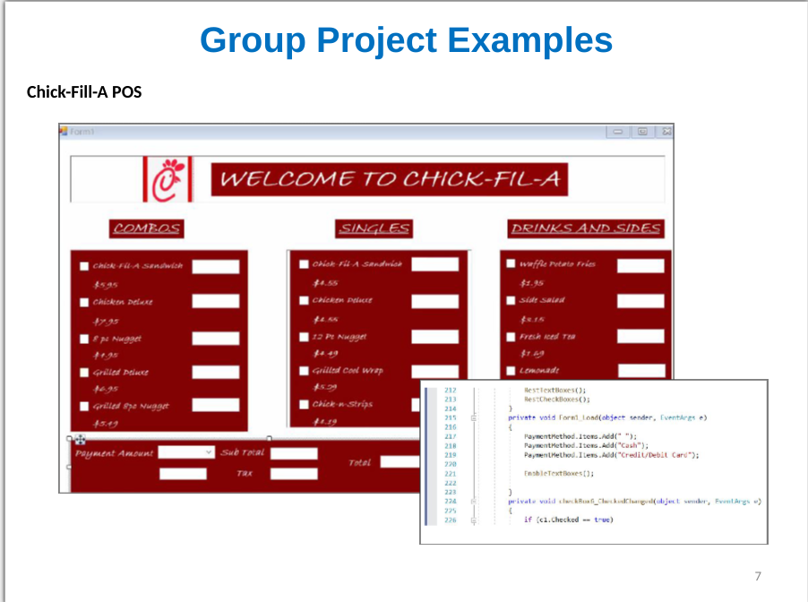
Task: Click the move handle icon above payment panel
Action: point(80,439)
